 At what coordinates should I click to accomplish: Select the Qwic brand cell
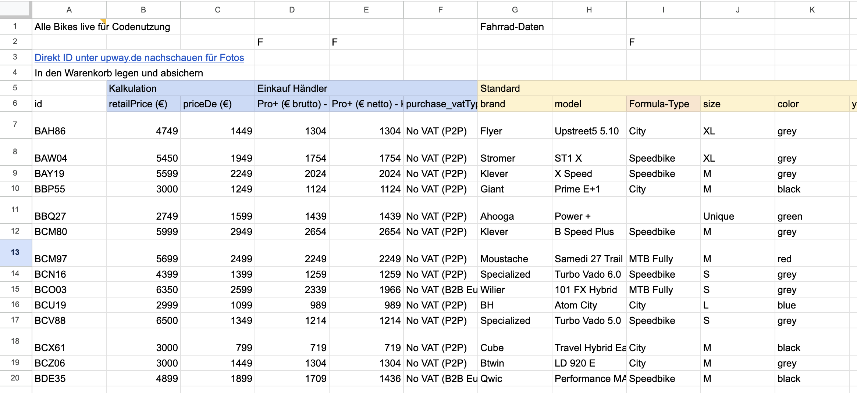[x=515, y=379]
